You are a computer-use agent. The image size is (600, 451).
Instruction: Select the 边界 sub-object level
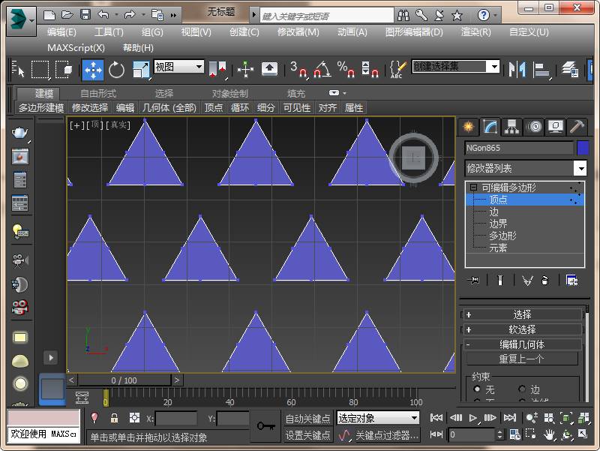[498, 224]
